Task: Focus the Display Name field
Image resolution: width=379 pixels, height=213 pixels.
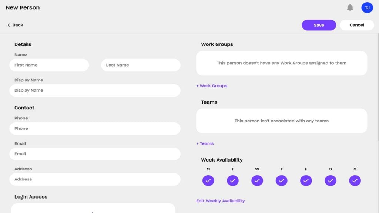Action: coord(95,90)
